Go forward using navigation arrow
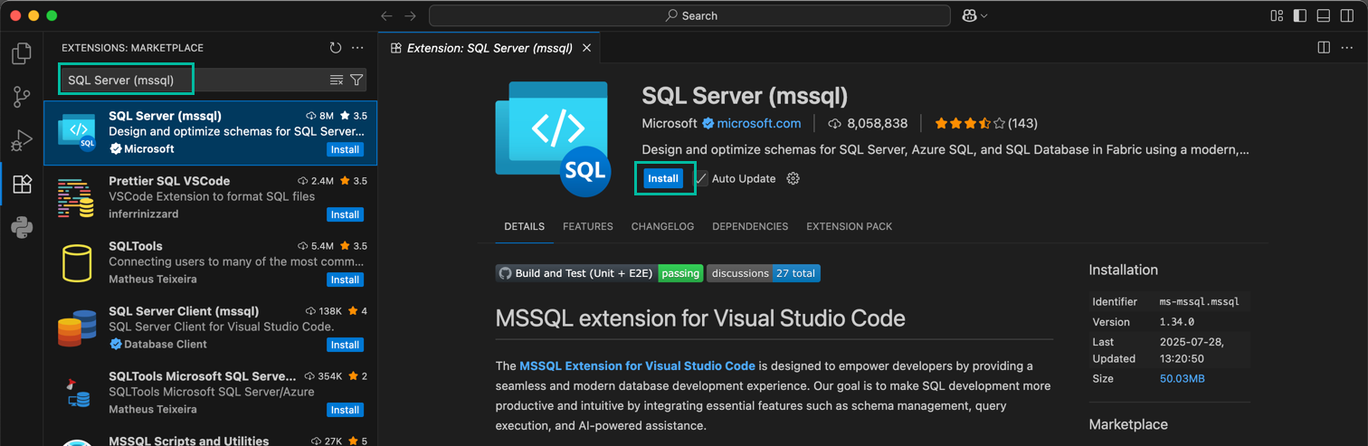The width and height of the screenshot is (1368, 446). point(410,15)
